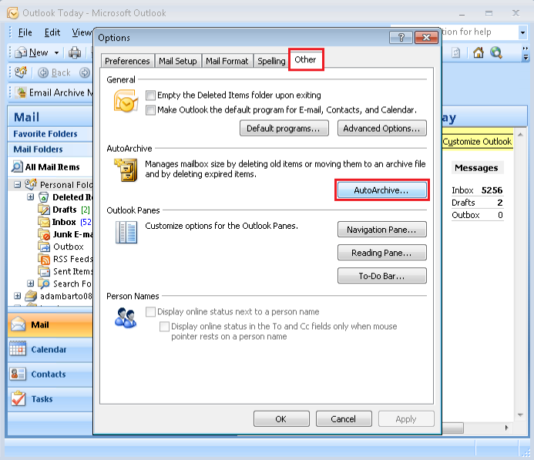
Task: Collapse the Personal Folders tree node
Action: 17,185
